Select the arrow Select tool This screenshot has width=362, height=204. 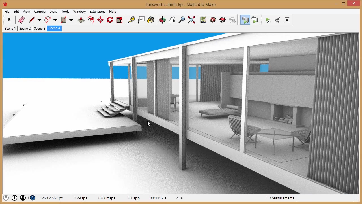(9, 20)
